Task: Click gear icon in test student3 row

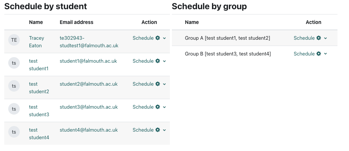Action: pos(158,107)
